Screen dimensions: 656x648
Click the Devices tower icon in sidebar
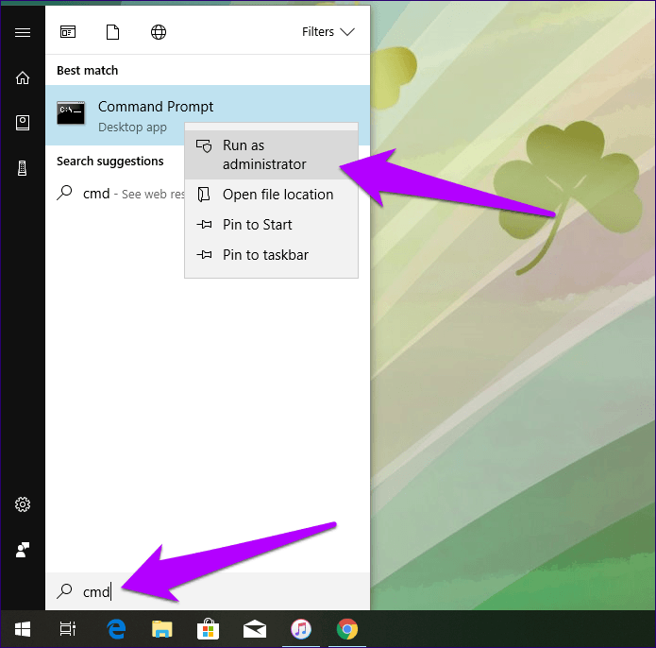click(x=23, y=168)
